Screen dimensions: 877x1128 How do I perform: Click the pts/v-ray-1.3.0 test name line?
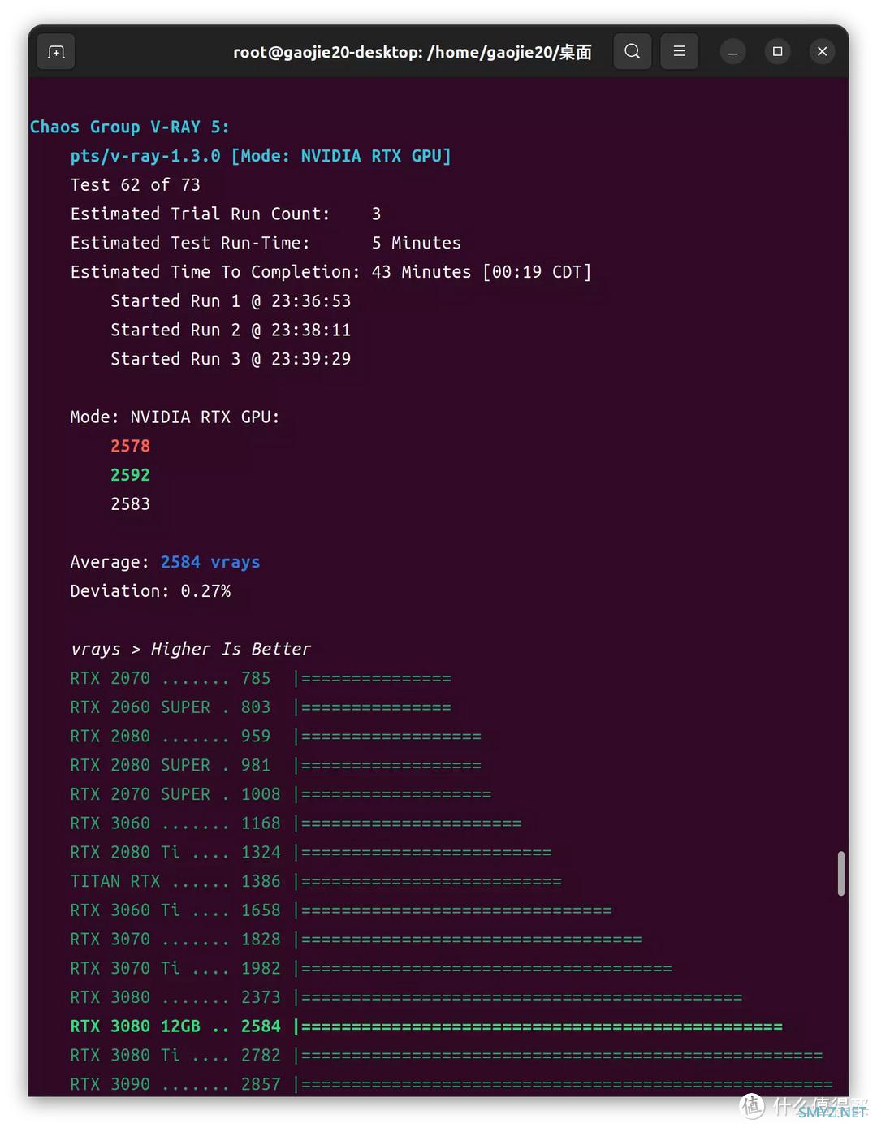(260, 156)
